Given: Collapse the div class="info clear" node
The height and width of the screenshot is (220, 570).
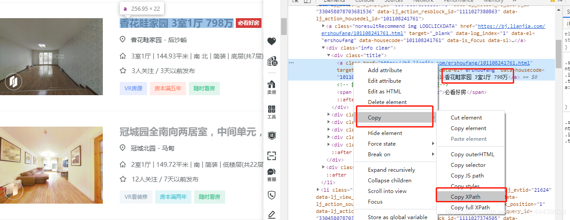Looking at the screenshot, I should 324,48.
